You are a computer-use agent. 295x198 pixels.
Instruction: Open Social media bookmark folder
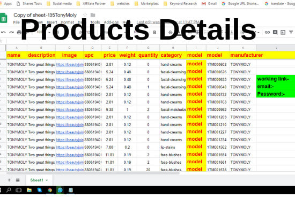point(59,4)
